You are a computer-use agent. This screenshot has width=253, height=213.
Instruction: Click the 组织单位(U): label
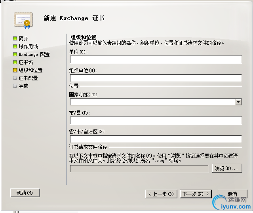(83, 70)
